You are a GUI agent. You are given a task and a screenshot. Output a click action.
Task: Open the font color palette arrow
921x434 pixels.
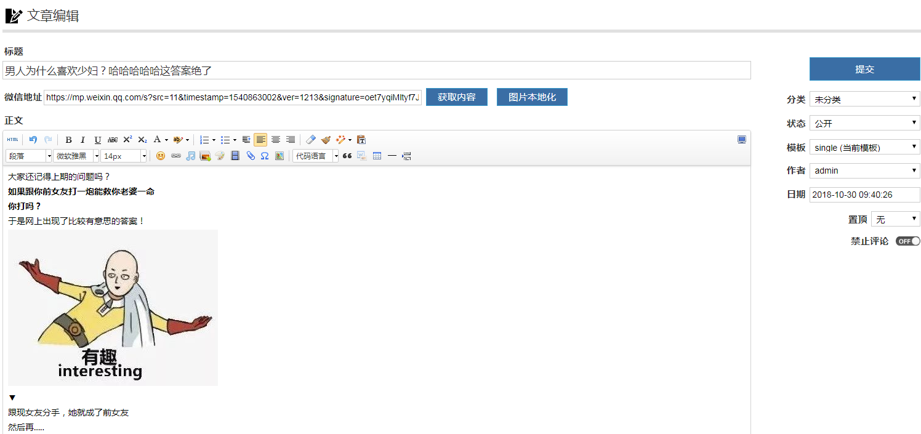[x=166, y=140]
